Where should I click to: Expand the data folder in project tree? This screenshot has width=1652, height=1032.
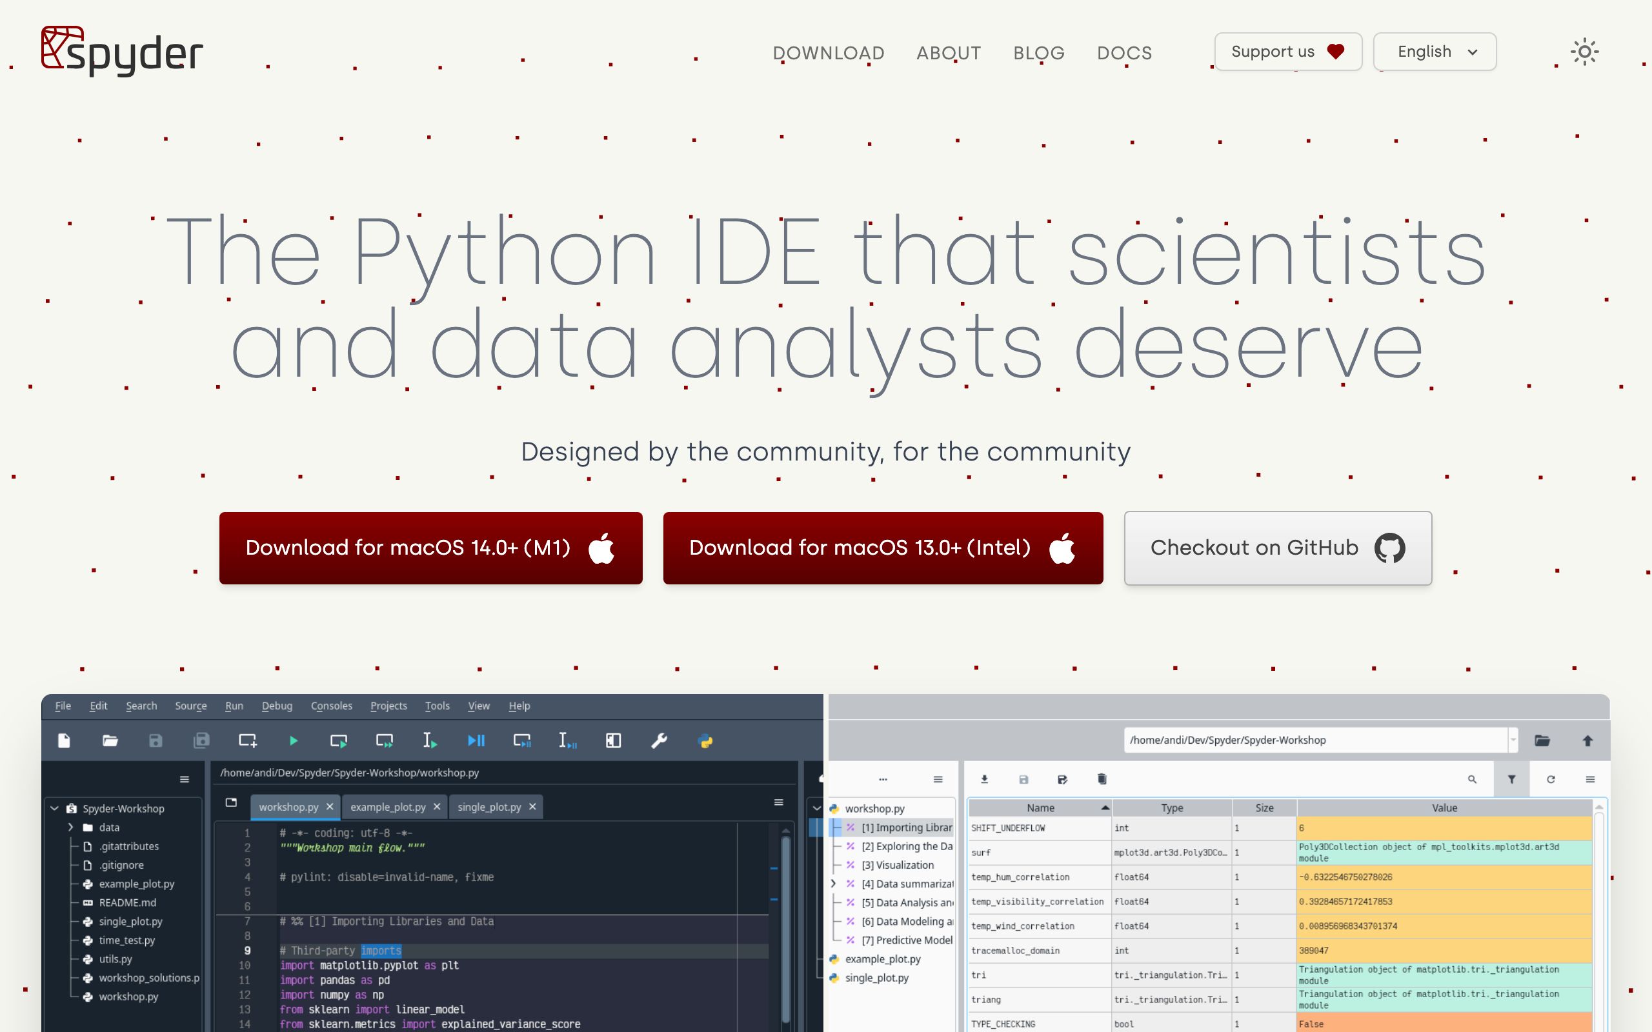coord(70,828)
